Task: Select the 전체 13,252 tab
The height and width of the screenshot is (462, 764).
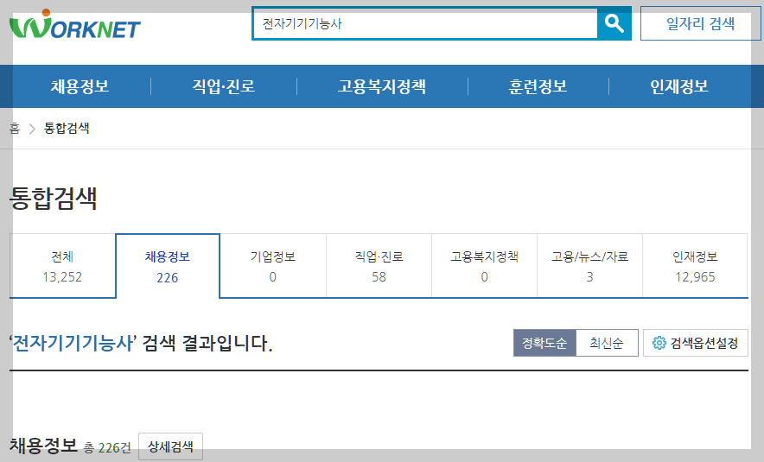Action: 62,266
